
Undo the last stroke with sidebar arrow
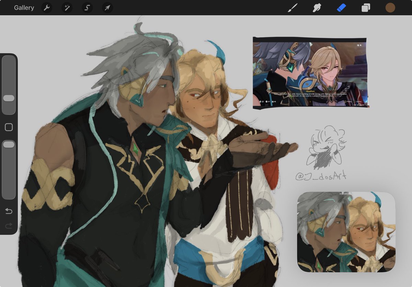9,211
